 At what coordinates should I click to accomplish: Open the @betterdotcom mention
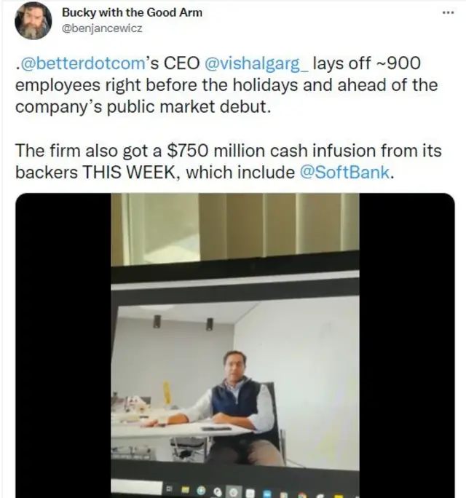point(82,63)
